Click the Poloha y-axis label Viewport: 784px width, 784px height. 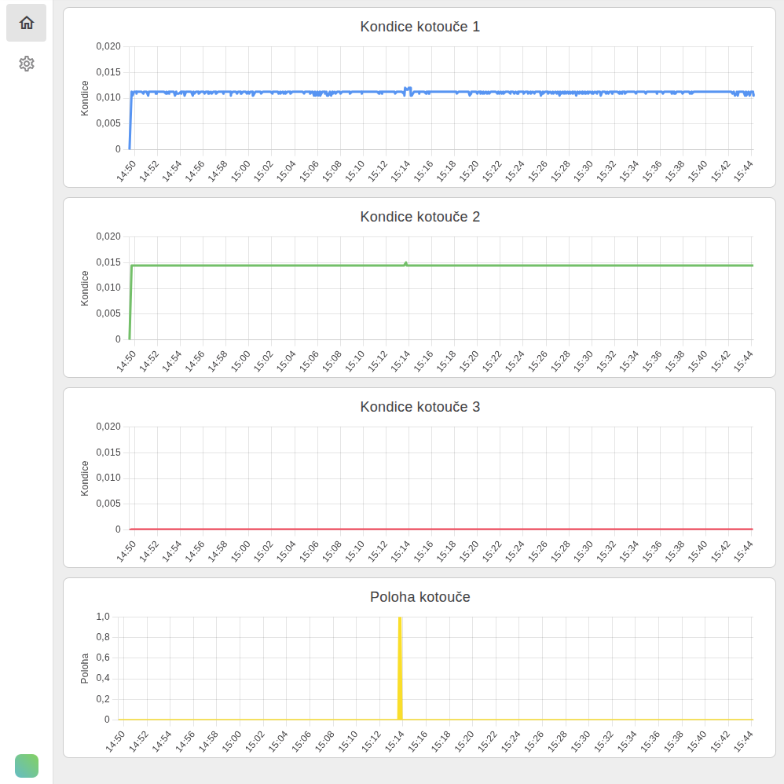tap(86, 667)
